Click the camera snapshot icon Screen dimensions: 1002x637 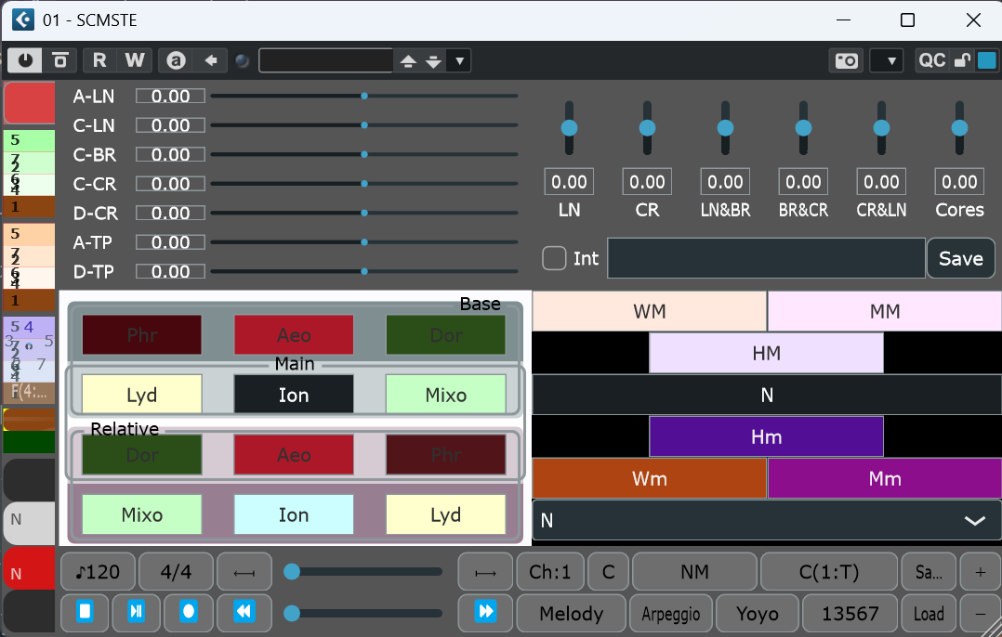[x=846, y=60]
